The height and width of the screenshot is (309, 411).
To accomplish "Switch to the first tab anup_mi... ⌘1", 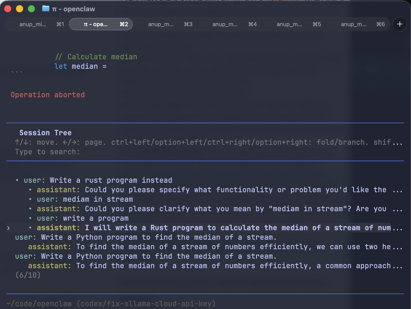I will click(x=37, y=24).
